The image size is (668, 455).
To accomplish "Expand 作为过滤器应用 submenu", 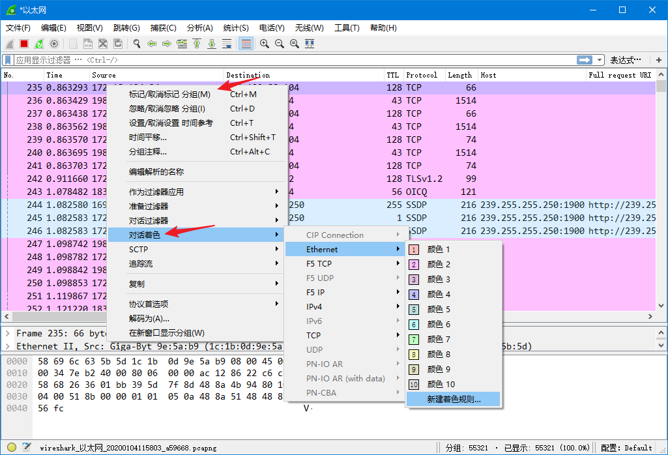I will pos(196,192).
